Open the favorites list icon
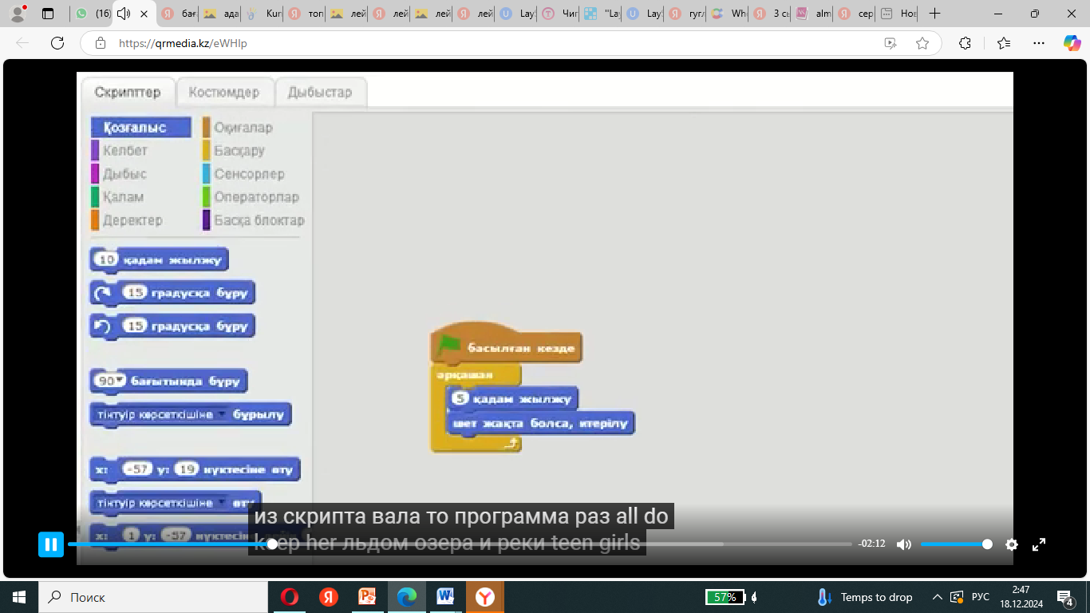 1004,43
